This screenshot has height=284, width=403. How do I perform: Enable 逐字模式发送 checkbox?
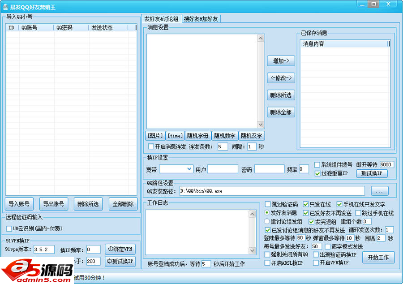click(x=327, y=247)
